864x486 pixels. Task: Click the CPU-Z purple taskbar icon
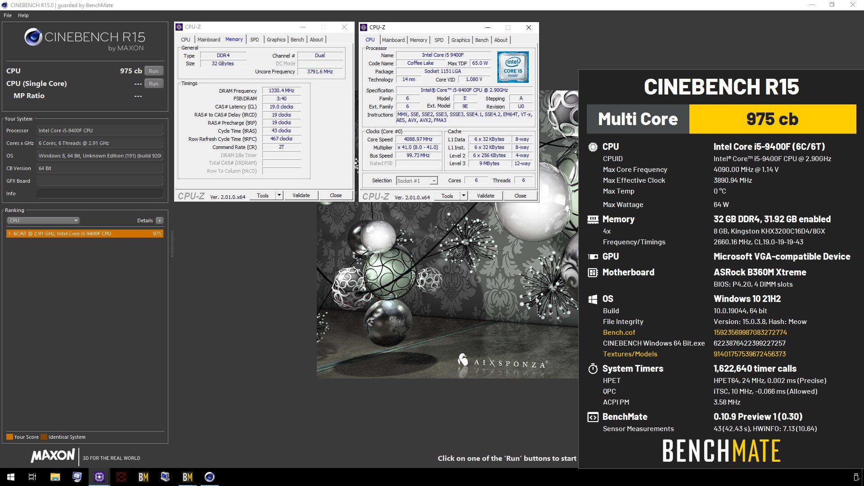click(x=99, y=477)
